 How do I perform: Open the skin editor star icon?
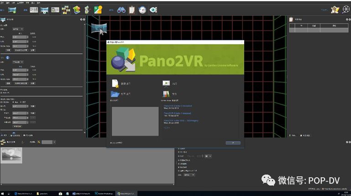click(x=335, y=10)
